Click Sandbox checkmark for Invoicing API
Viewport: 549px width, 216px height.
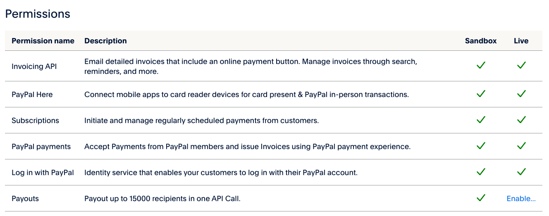click(x=480, y=65)
